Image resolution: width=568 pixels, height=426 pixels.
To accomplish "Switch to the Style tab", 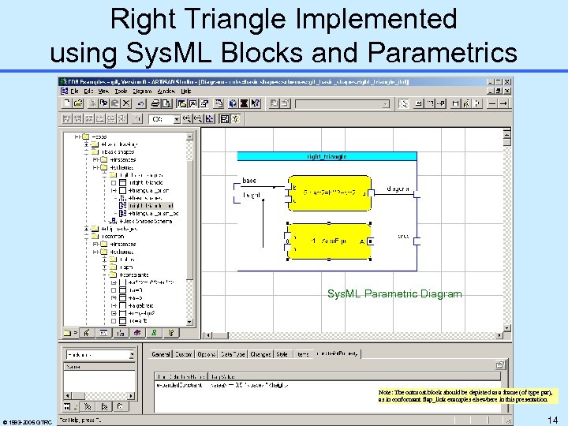I will click(282, 354).
